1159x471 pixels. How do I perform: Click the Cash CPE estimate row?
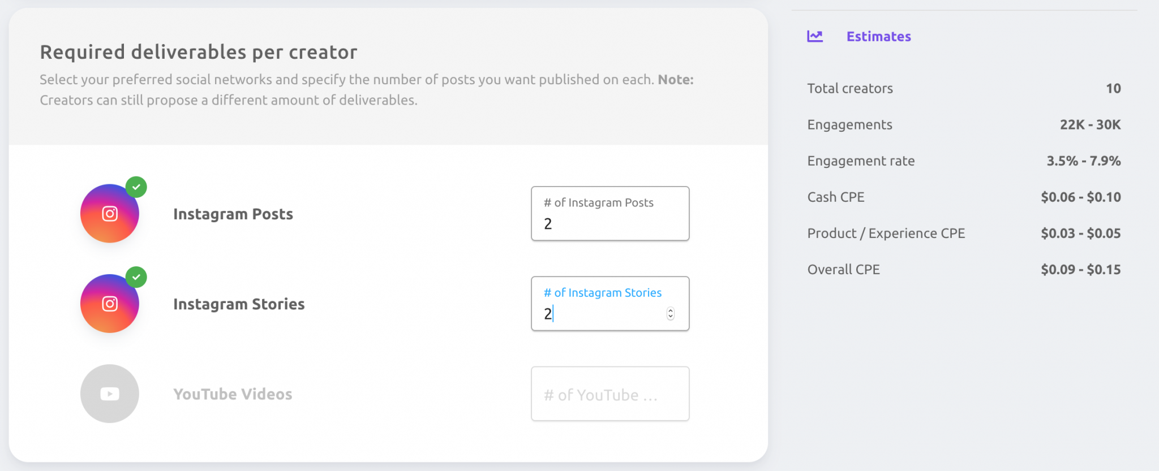(964, 197)
